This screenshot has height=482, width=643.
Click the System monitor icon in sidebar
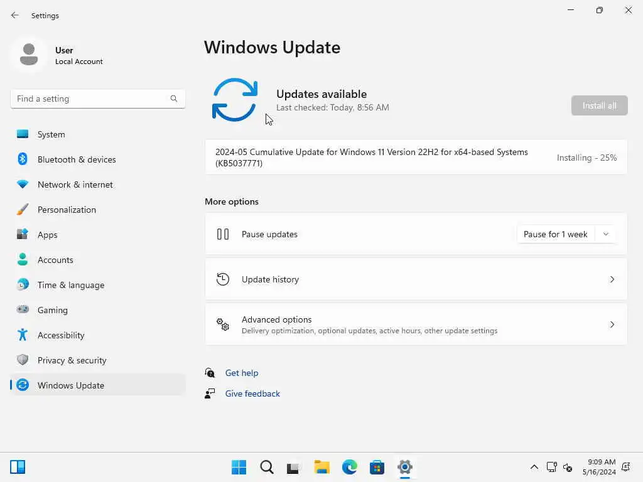(x=23, y=134)
